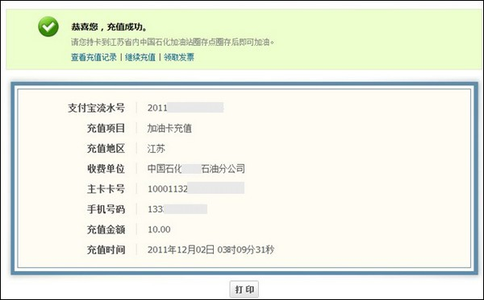Select the heading 恭喜您，充值成功。

(110, 27)
